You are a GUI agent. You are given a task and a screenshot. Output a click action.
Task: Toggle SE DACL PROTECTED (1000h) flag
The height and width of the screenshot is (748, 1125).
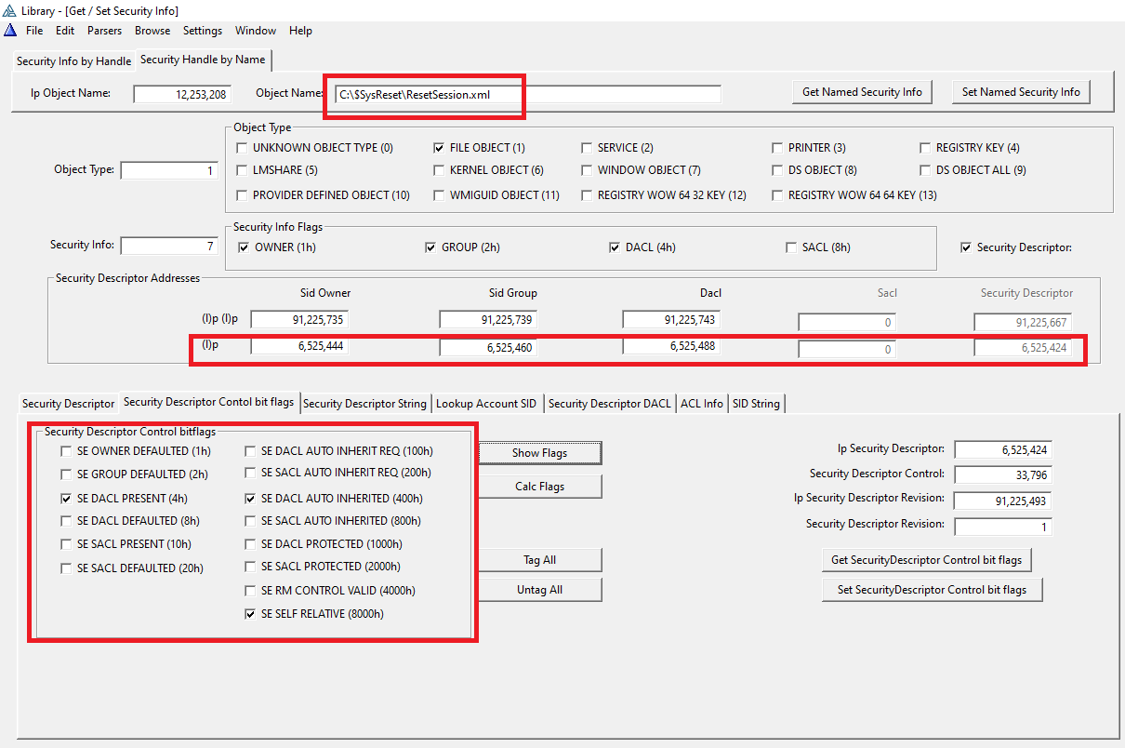point(251,544)
